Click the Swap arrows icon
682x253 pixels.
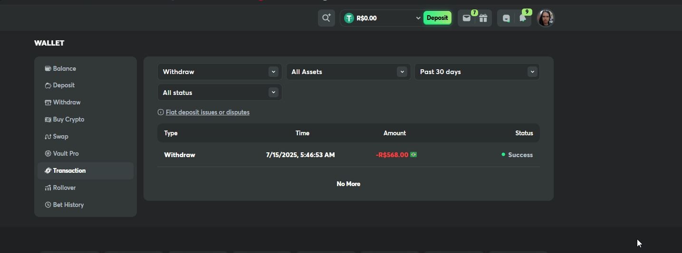pyautogui.click(x=48, y=137)
